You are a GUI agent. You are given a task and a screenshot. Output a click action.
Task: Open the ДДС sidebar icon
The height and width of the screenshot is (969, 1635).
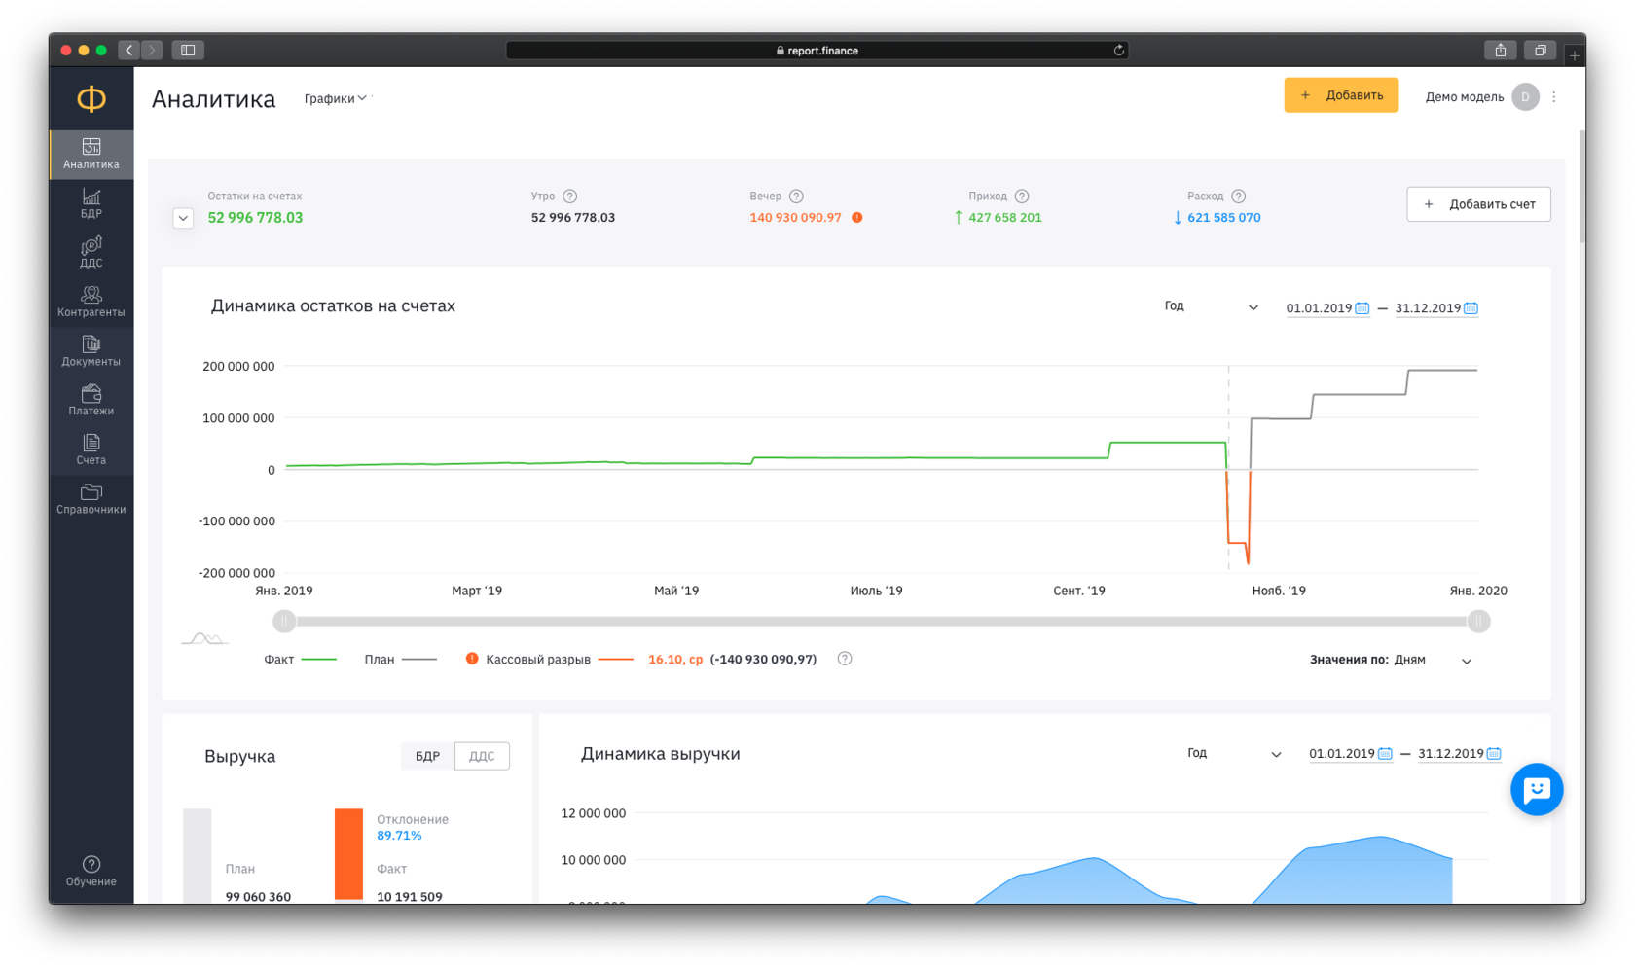point(91,252)
